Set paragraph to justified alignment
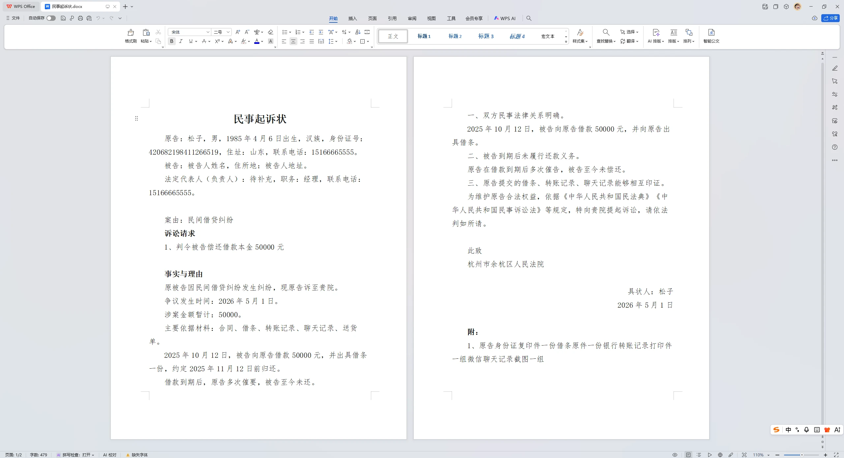 pyautogui.click(x=312, y=41)
